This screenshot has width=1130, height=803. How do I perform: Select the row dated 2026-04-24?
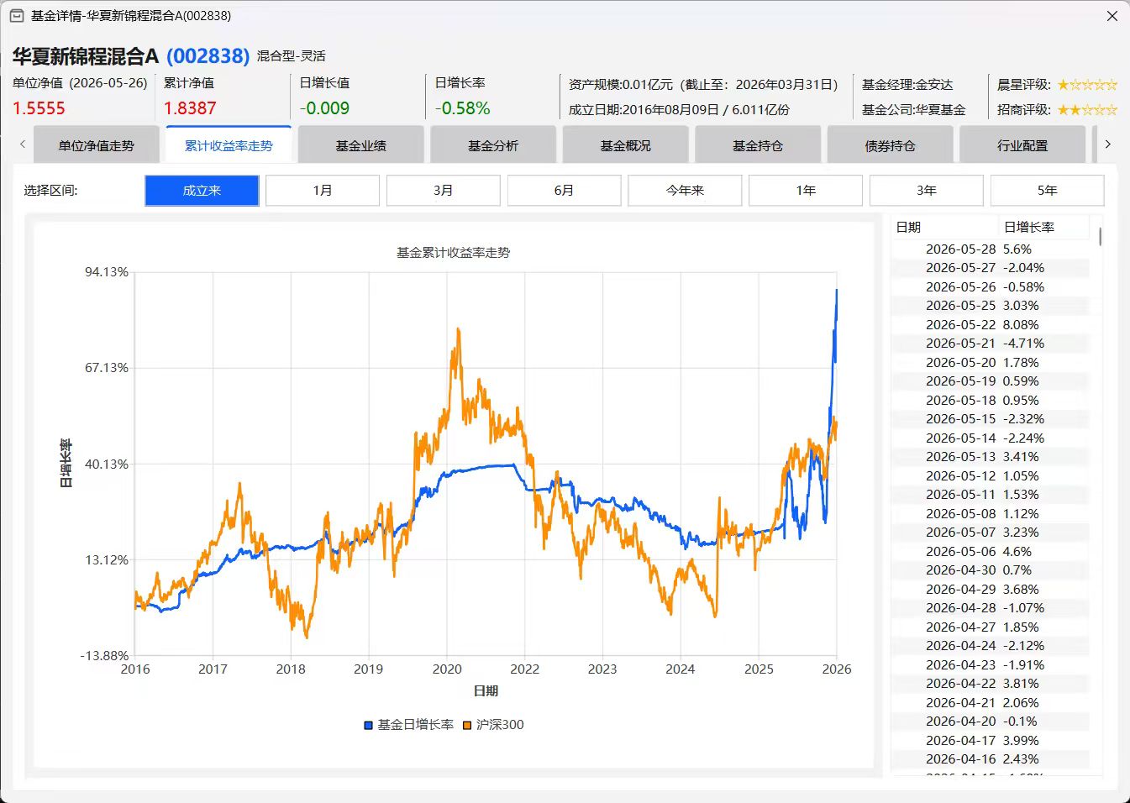tap(991, 646)
